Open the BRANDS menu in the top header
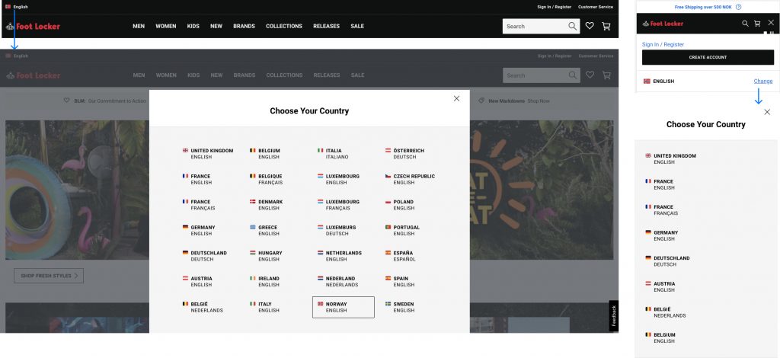 (x=244, y=27)
